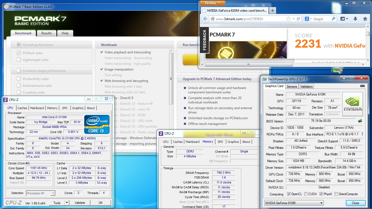Click the OK button in CPU-Z
The width and height of the screenshot is (372, 209).
click(x=101, y=203)
